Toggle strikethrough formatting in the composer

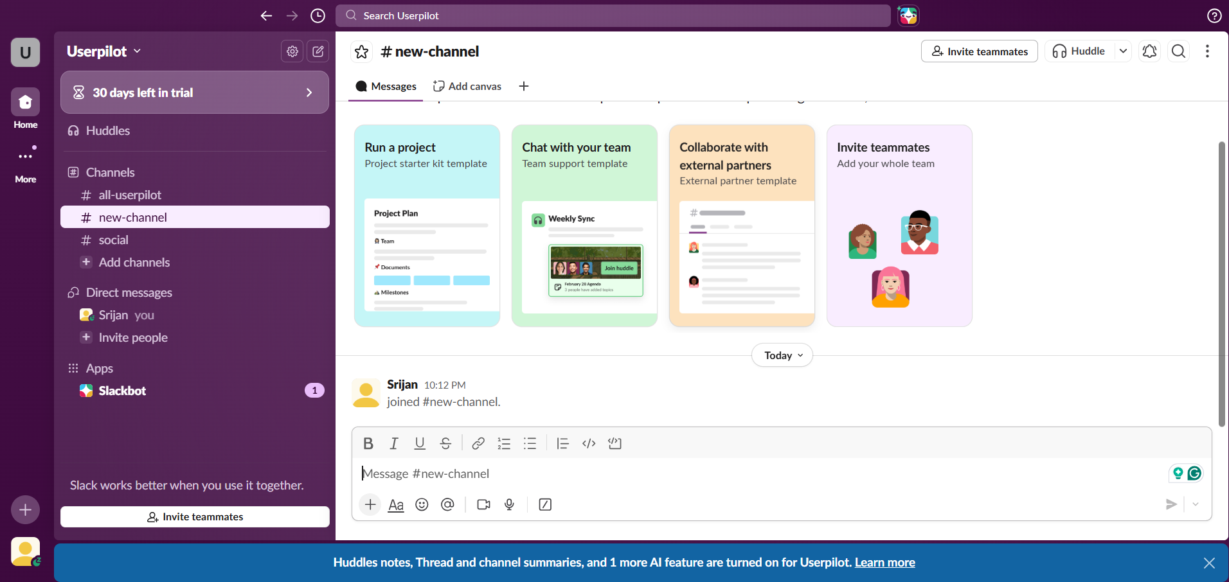click(x=445, y=443)
